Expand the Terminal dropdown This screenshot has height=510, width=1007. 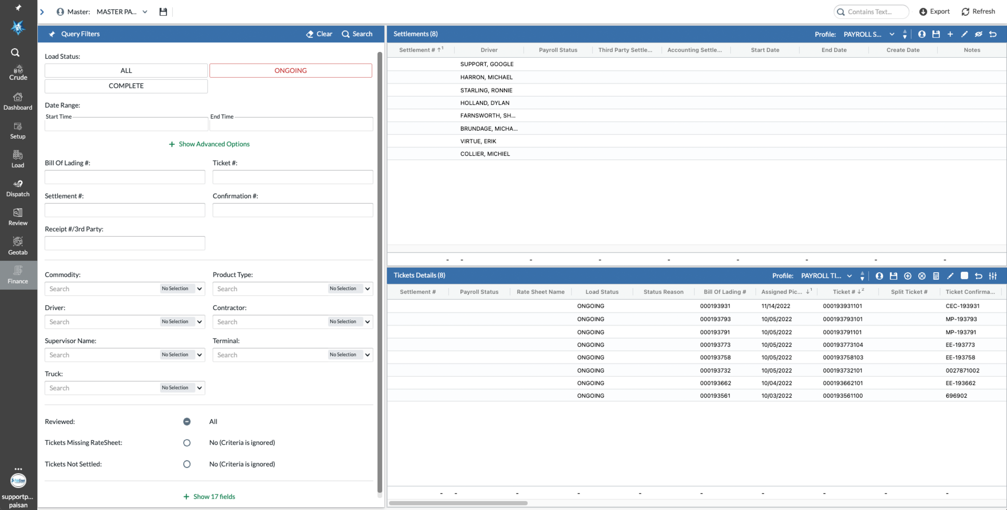(367, 355)
